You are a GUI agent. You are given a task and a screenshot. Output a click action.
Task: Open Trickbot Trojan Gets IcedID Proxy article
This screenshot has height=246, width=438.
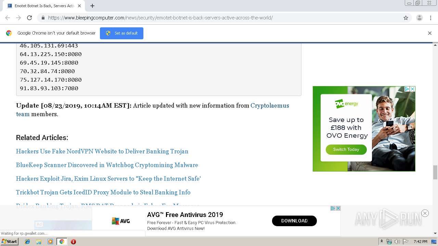(x=103, y=192)
